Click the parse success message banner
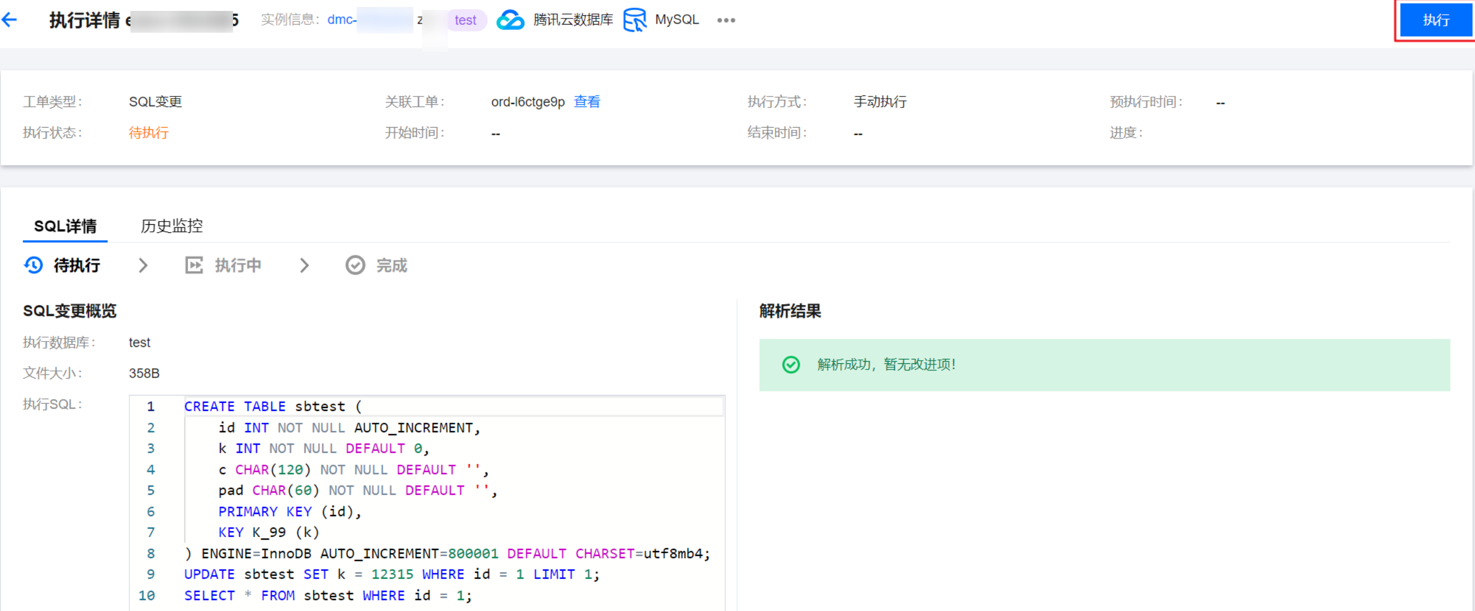This screenshot has width=1475, height=611. tap(1104, 365)
